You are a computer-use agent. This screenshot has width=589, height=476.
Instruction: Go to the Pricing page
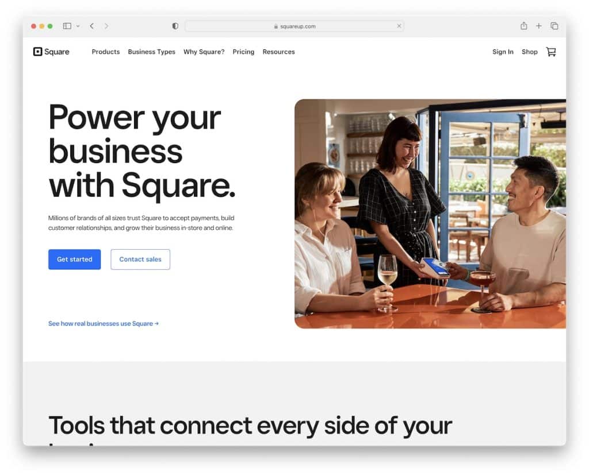[243, 52]
